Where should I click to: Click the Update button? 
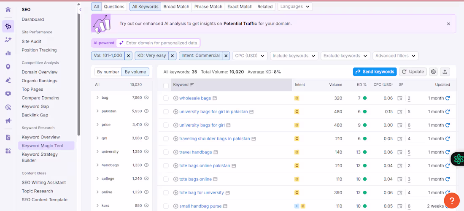pyautogui.click(x=413, y=72)
